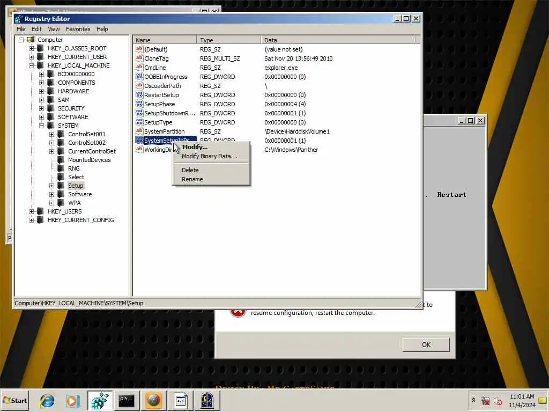Open the File menu

[x=21, y=29]
